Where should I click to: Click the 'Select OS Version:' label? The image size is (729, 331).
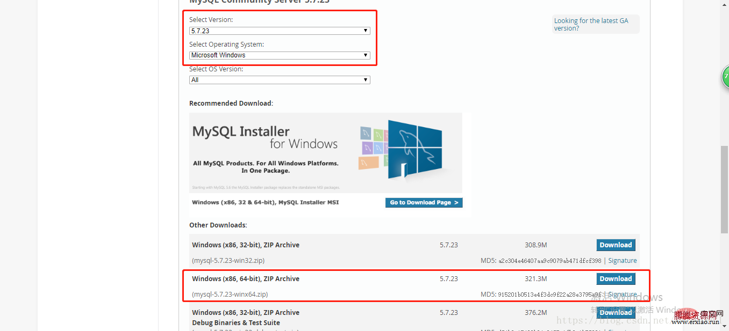click(x=216, y=69)
